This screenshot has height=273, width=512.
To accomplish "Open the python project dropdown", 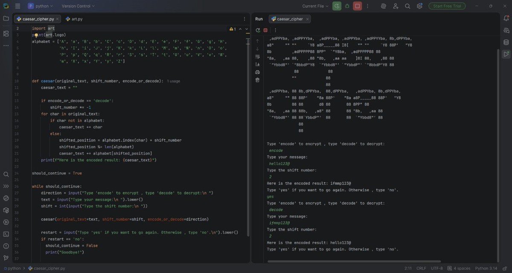I will tap(41, 6).
